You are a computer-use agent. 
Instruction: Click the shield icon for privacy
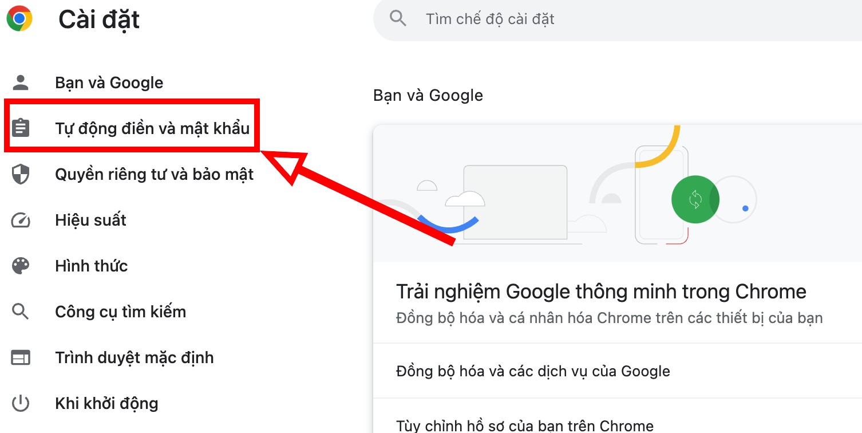click(21, 174)
